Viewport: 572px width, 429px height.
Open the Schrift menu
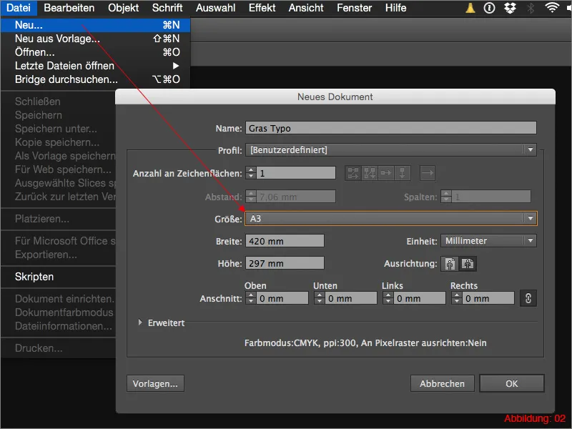tap(167, 8)
